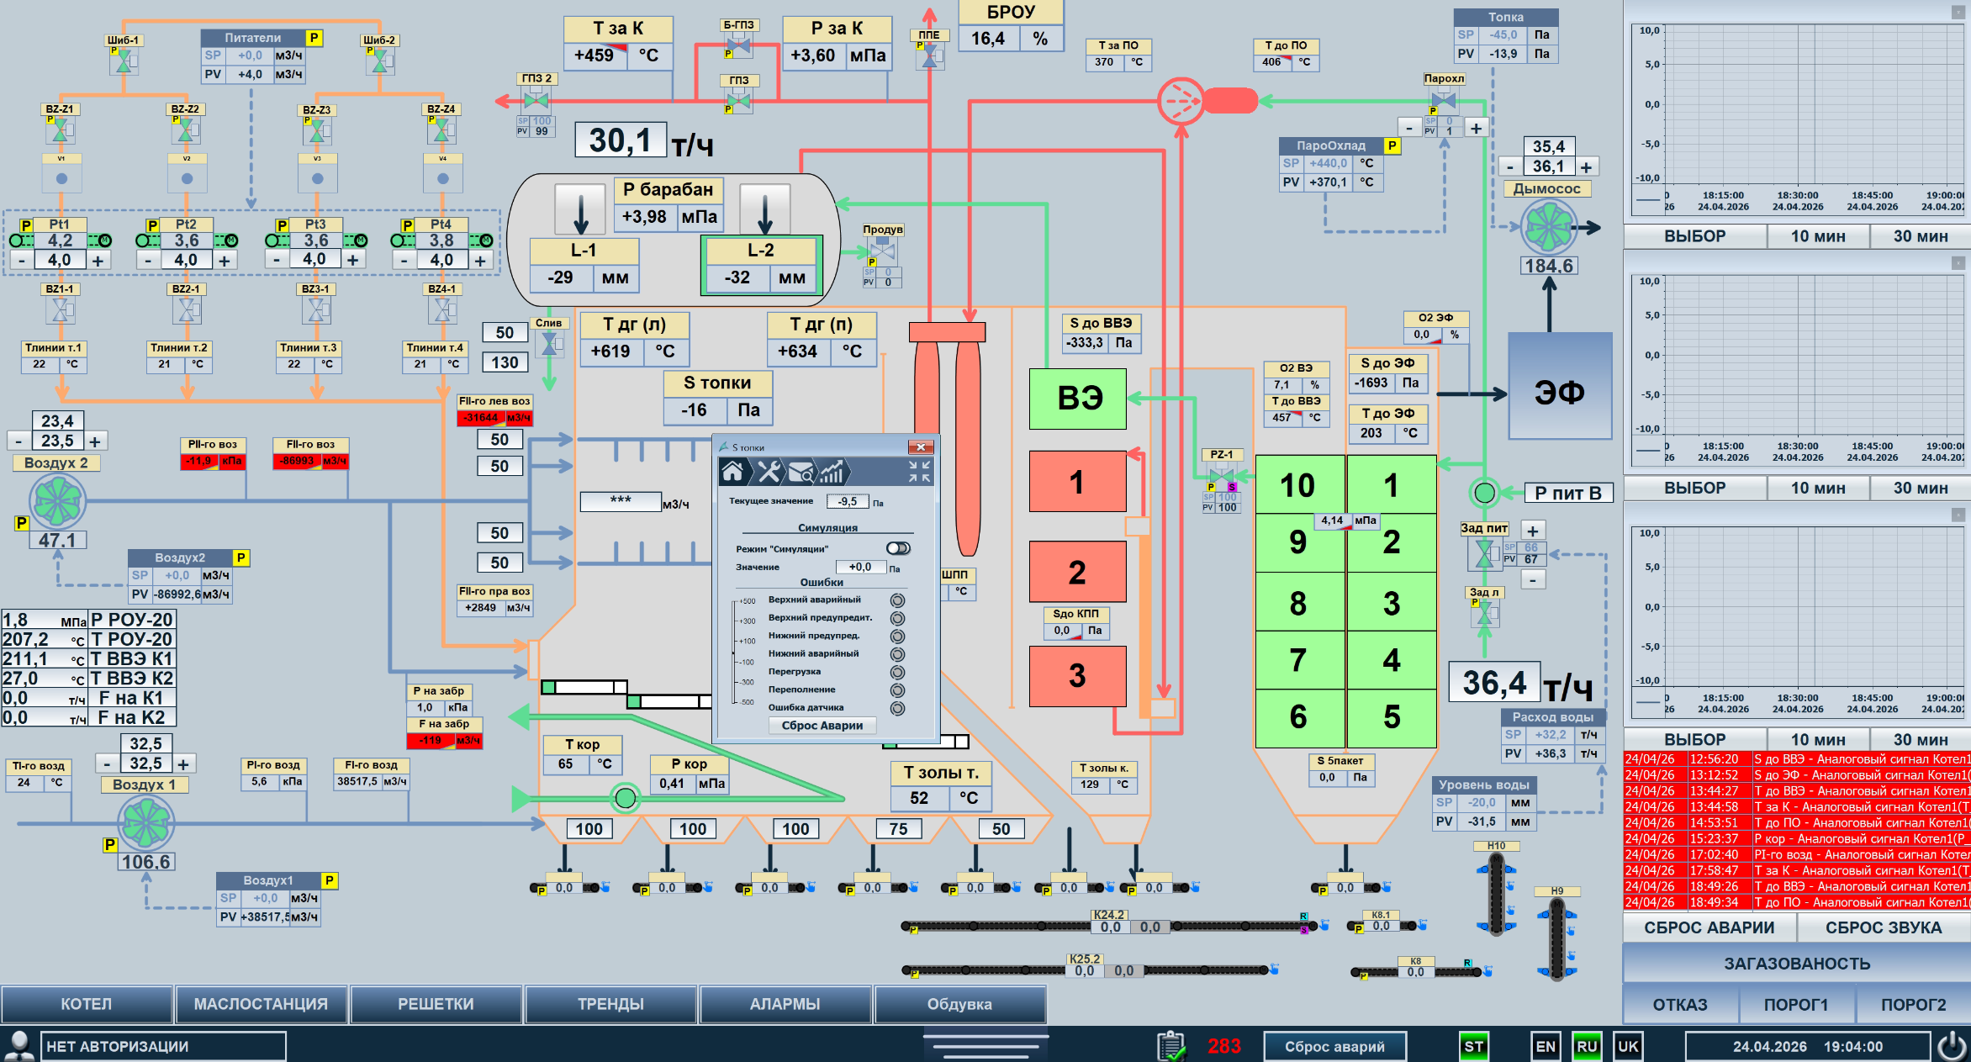The height and width of the screenshot is (1062, 1971).
Task: Click the ВЭ economizer block
Action: 1079,399
